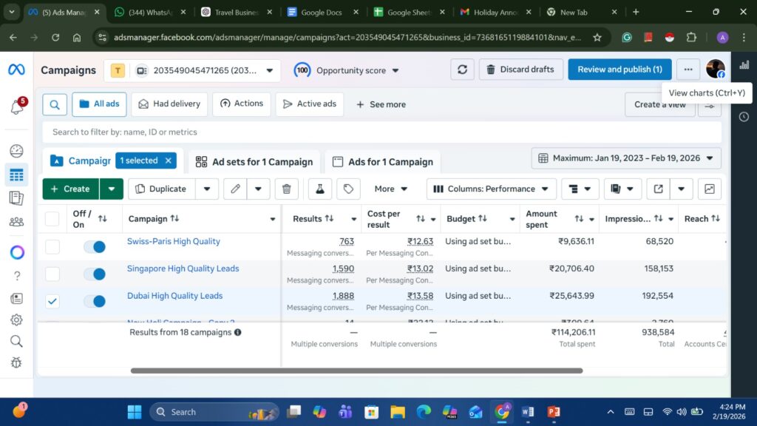Screen dimensions: 757x426
Task: Click the Edit pencil icon
Action: click(x=235, y=189)
